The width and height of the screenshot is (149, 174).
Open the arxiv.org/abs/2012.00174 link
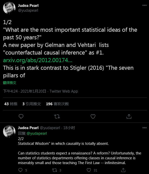tap(38, 60)
